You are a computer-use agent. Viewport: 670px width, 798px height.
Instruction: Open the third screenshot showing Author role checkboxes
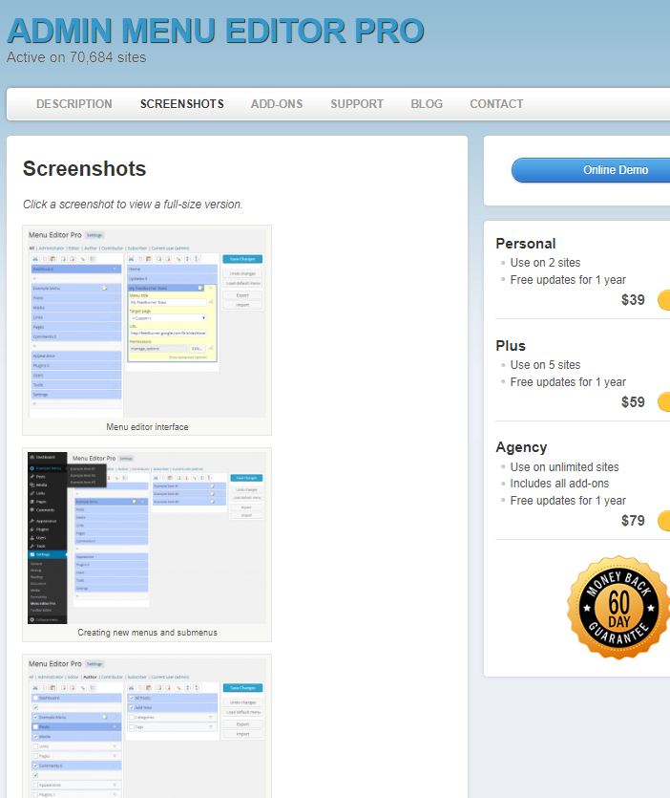(147, 728)
